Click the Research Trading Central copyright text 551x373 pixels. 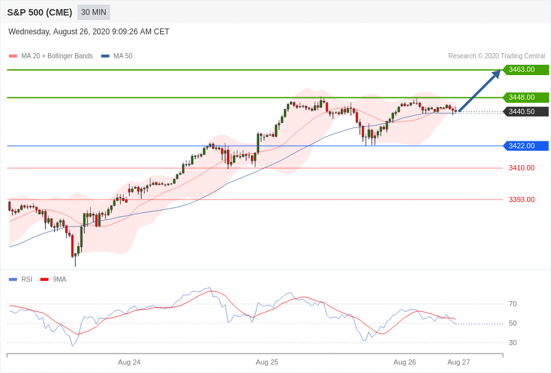[x=497, y=56]
